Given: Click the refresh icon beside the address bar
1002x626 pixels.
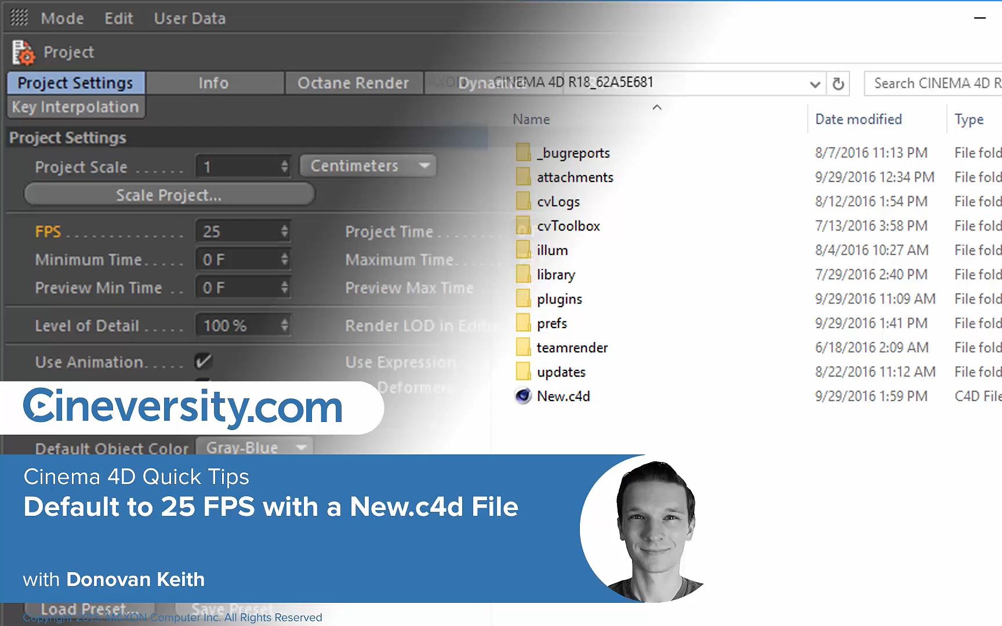Looking at the screenshot, I should pos(837,83).
